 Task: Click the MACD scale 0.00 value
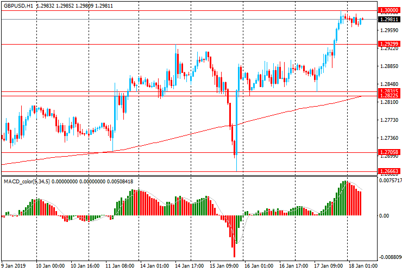click(x=384, y=216)
